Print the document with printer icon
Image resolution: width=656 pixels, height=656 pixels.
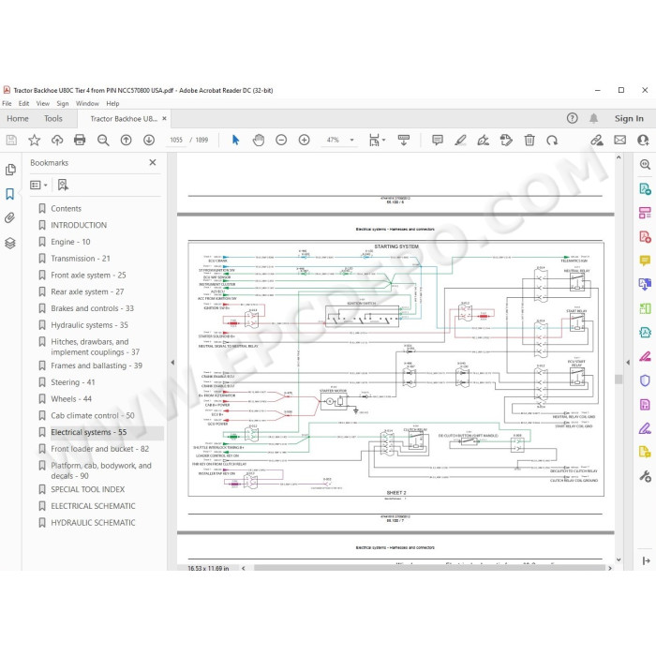[80, 141]
